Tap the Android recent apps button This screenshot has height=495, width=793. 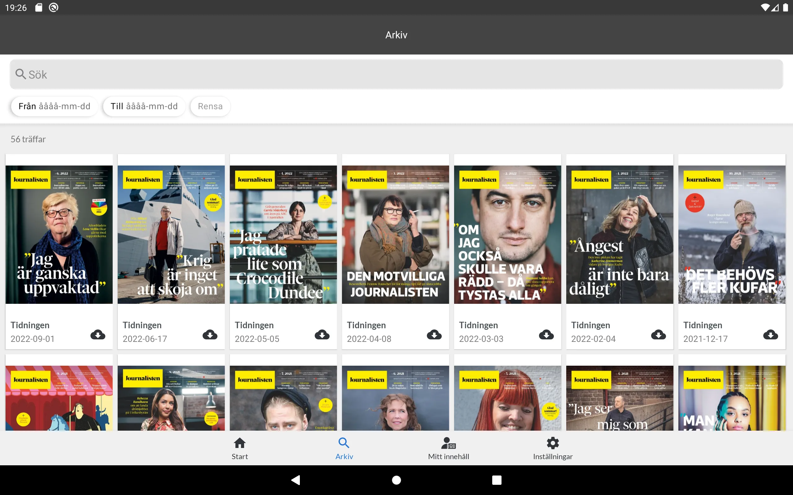tap(497, 480)
